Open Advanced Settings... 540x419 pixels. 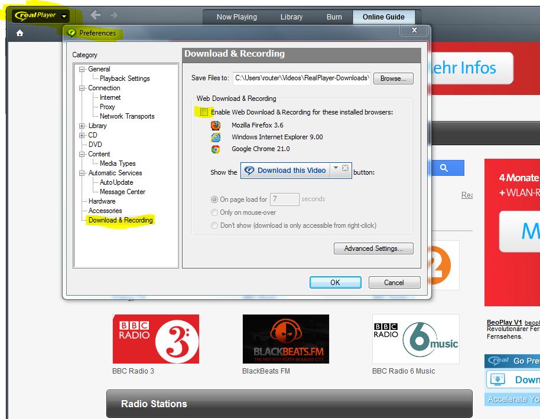(373, 248)
